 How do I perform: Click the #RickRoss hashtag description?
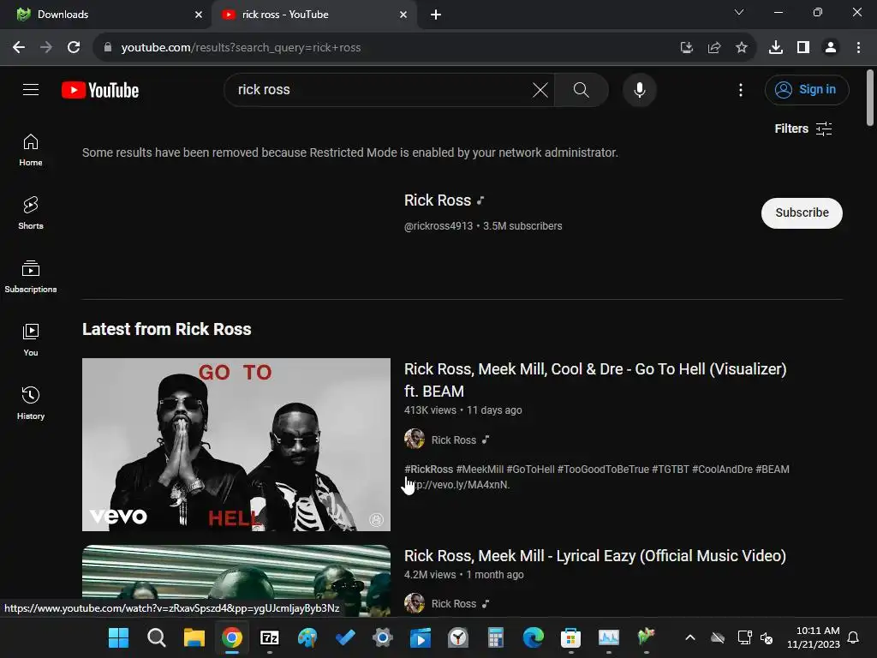click(x=428, y=470)
